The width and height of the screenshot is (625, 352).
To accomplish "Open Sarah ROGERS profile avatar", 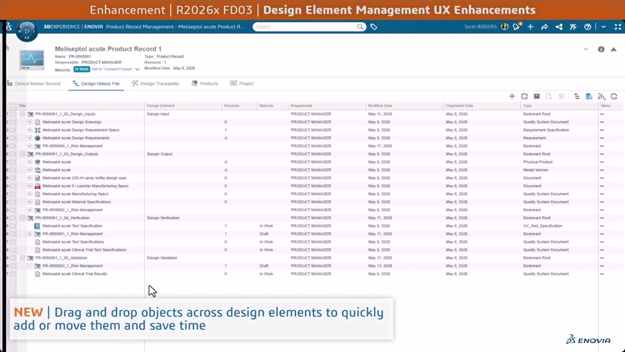I will pyautogui.click(x=505, y=27).
